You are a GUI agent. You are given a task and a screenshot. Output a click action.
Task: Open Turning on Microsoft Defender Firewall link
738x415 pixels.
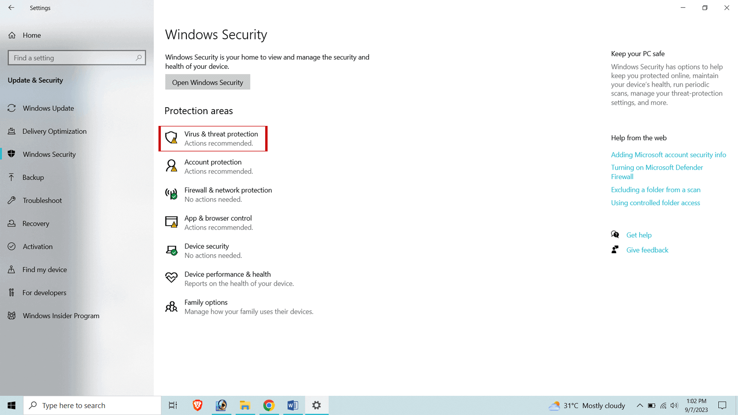[657, 172]
